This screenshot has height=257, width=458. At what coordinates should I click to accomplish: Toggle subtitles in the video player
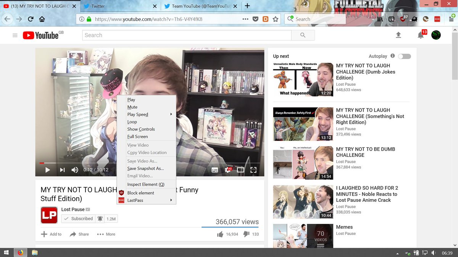215,170
